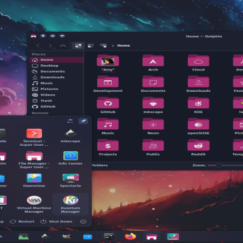Go back in Dolphin navigation

[x=38, y=46]
